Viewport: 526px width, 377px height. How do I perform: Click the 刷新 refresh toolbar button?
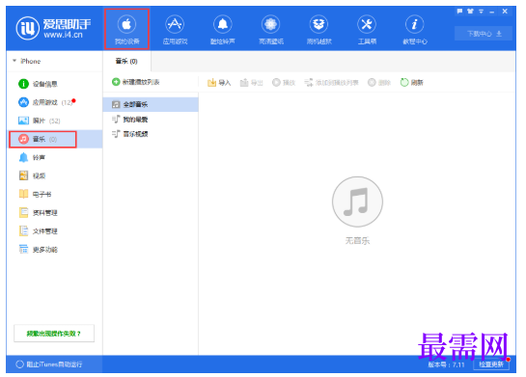click(x=411, y=82)
